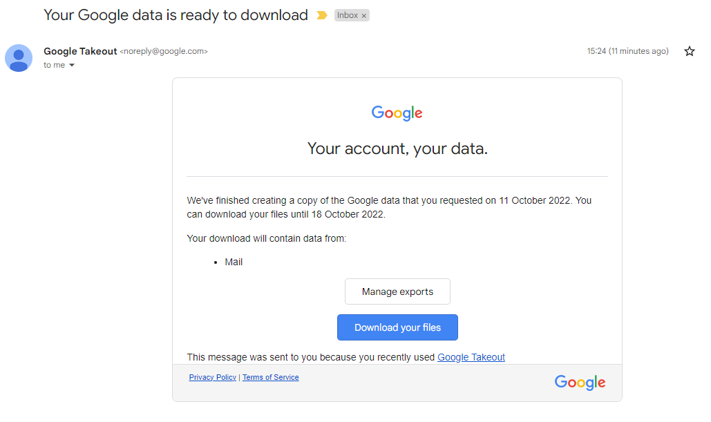Click the blue Download your files progress-styled button
Image resolution: width=711 pixels, height=422 pixels.
[397, 327]
